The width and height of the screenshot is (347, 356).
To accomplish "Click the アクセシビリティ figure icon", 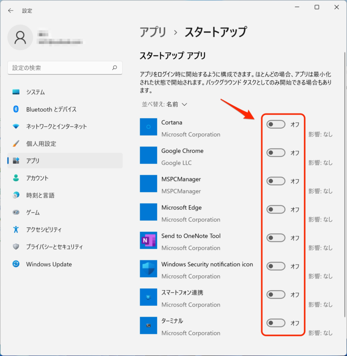I will coord(16,229).
